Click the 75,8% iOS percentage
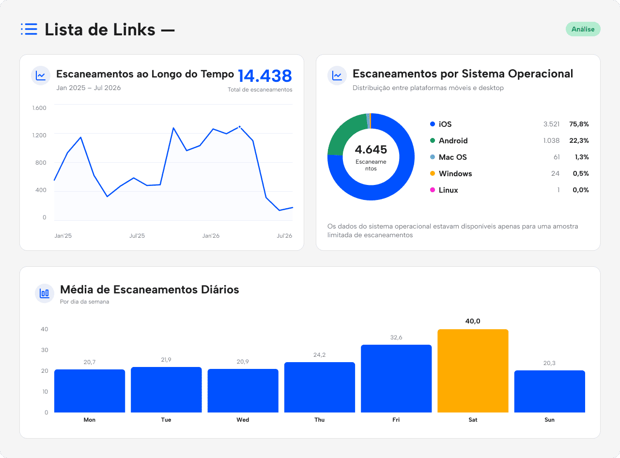 (579, 124)
